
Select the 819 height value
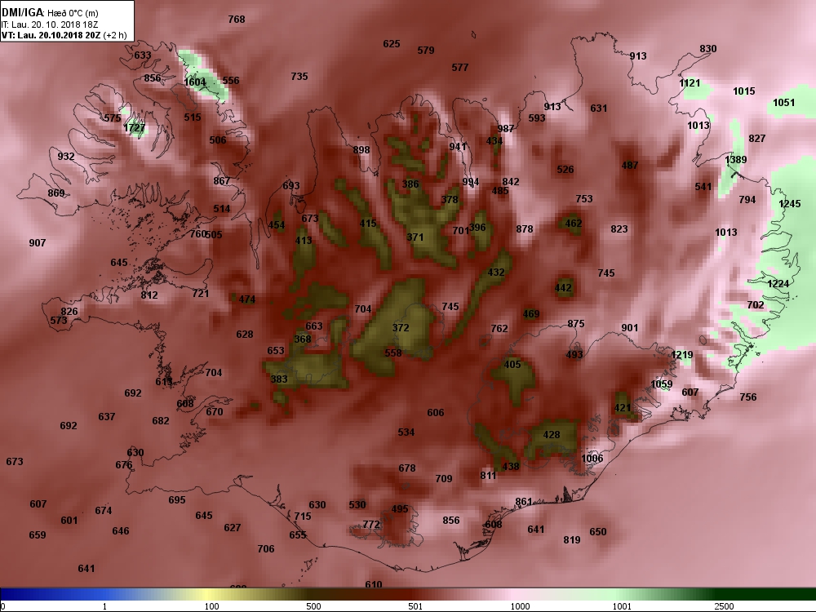pyautogui.click(x=572, y=540)
